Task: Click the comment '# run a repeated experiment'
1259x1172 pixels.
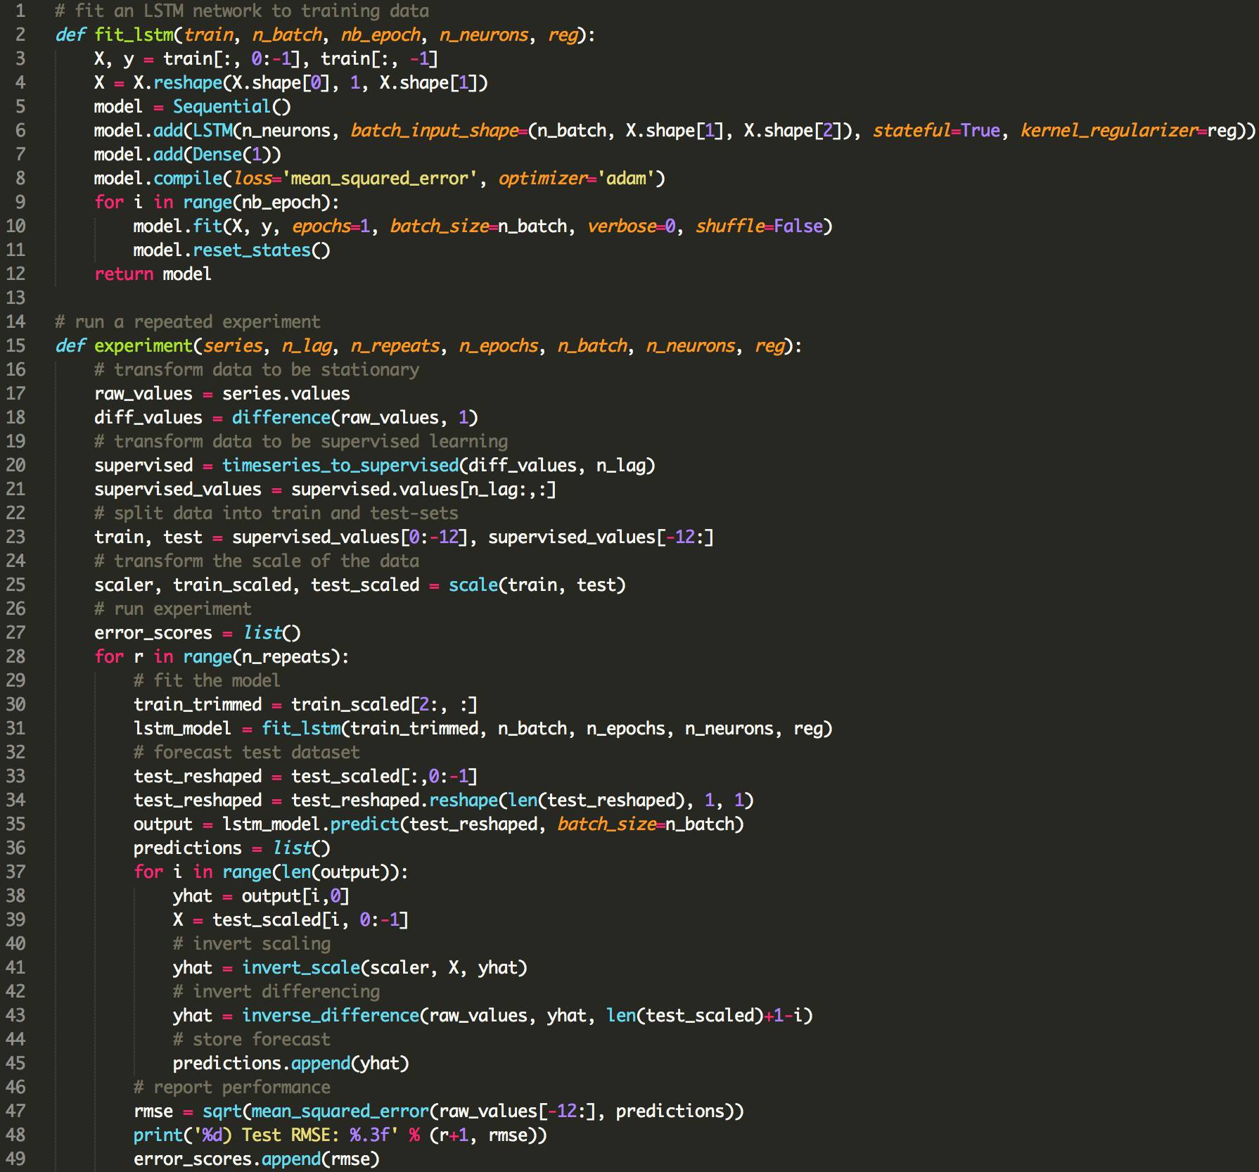Action: [x=187, y=322]
